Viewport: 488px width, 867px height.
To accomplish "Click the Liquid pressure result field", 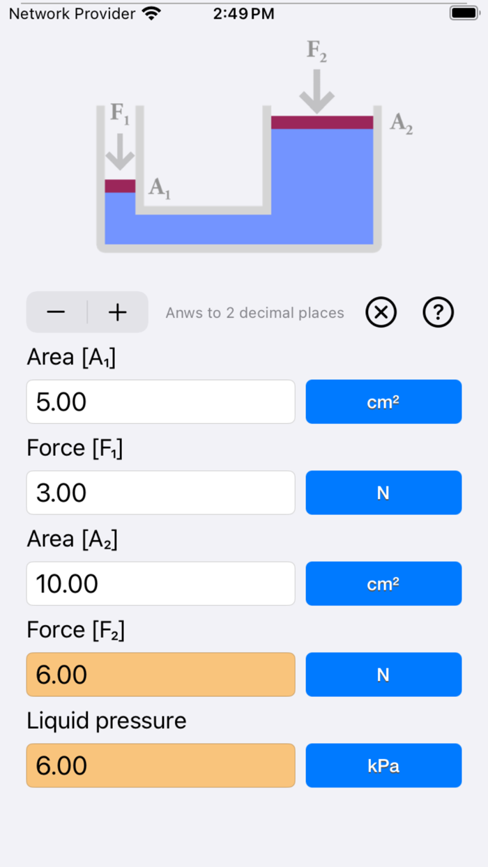I will tap(160, 765).
